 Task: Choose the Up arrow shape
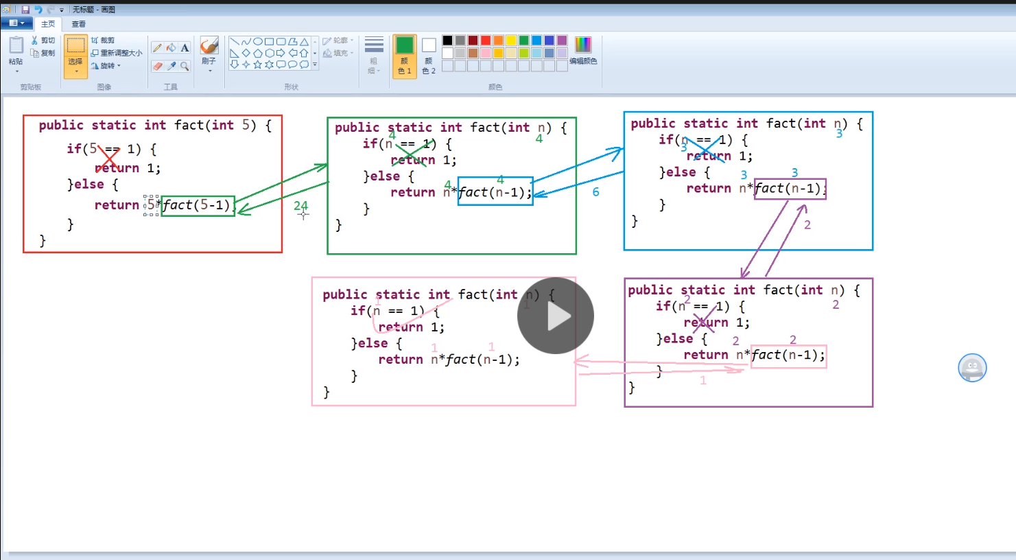(x=304, y=53)
